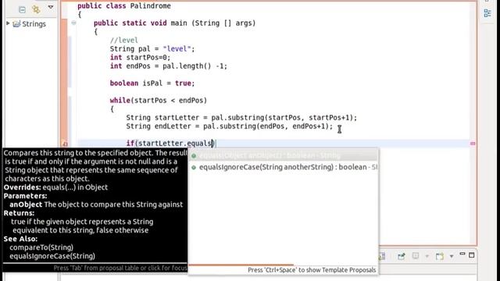This screenshot has height=281, width=500.
Task: Collapse all in Package Explorer
Action: coord(22,9)
